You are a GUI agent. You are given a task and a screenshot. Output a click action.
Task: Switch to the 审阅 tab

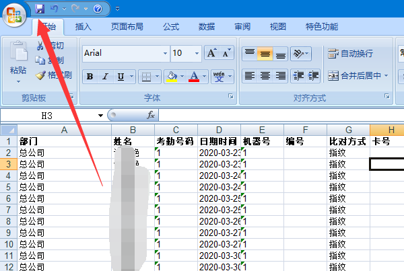(x=242, y=26)
